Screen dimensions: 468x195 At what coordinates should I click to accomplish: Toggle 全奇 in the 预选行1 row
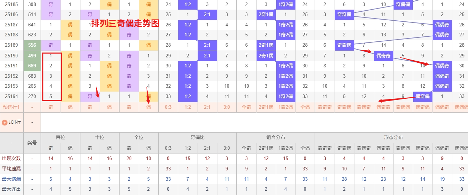[x=246, y=107]
